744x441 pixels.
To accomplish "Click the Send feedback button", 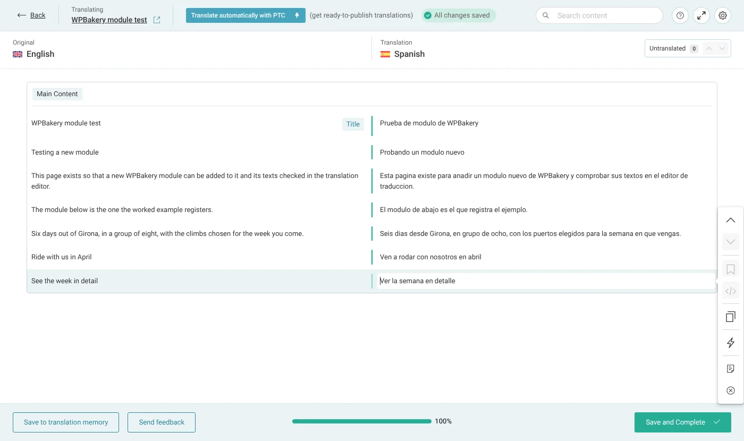I will click(162, 422).
